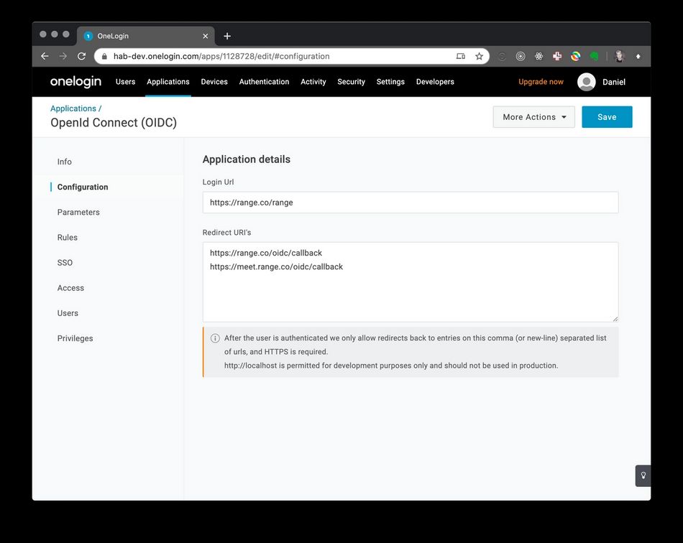
Task: Select the Info sidebar tab
Action: (65, 162)
